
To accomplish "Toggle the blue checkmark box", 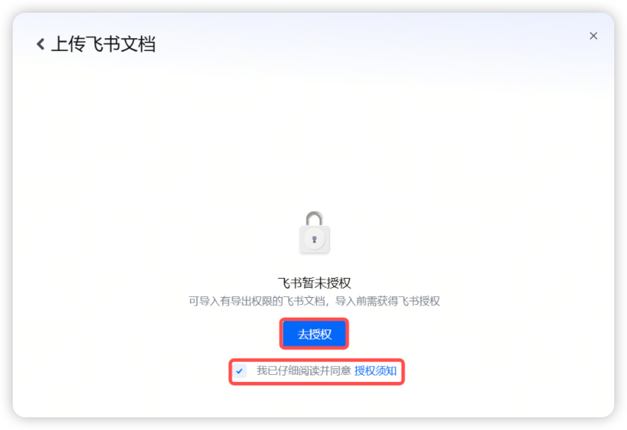I will click(x=239, y=371).
